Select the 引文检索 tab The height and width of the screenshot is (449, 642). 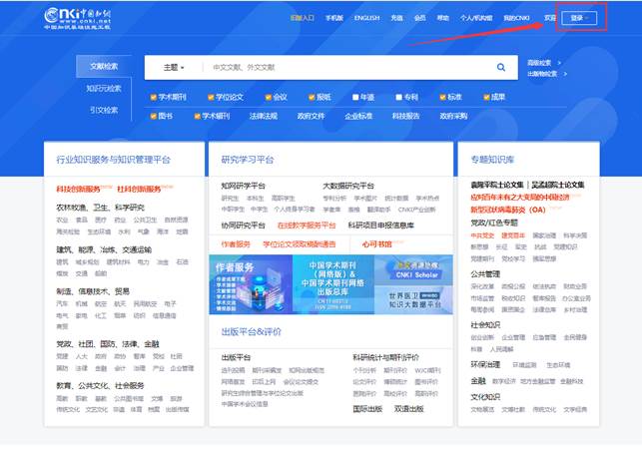[x=103, y=110]
